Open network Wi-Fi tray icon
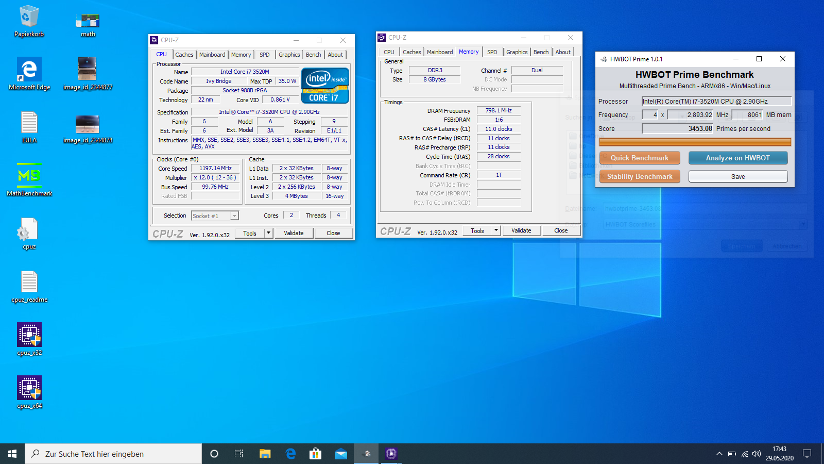This screenshot has width=824, height=464. pyautogui.click(x=745, y=454)
